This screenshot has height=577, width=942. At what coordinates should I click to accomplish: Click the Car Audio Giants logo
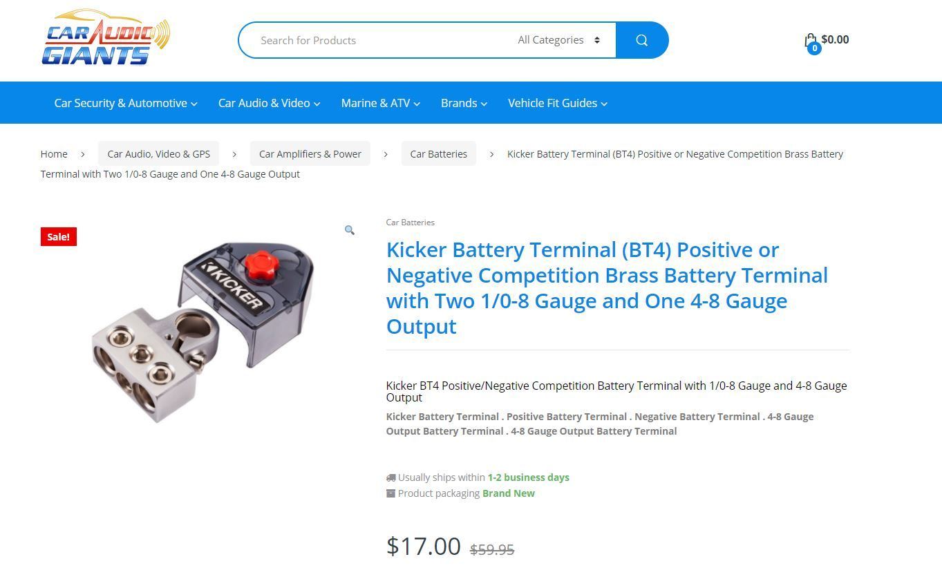coord(105,36)
